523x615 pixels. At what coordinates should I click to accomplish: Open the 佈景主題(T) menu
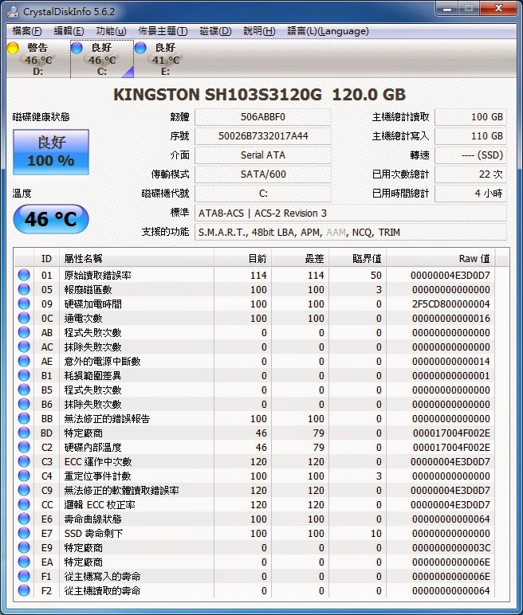[163, 30]
